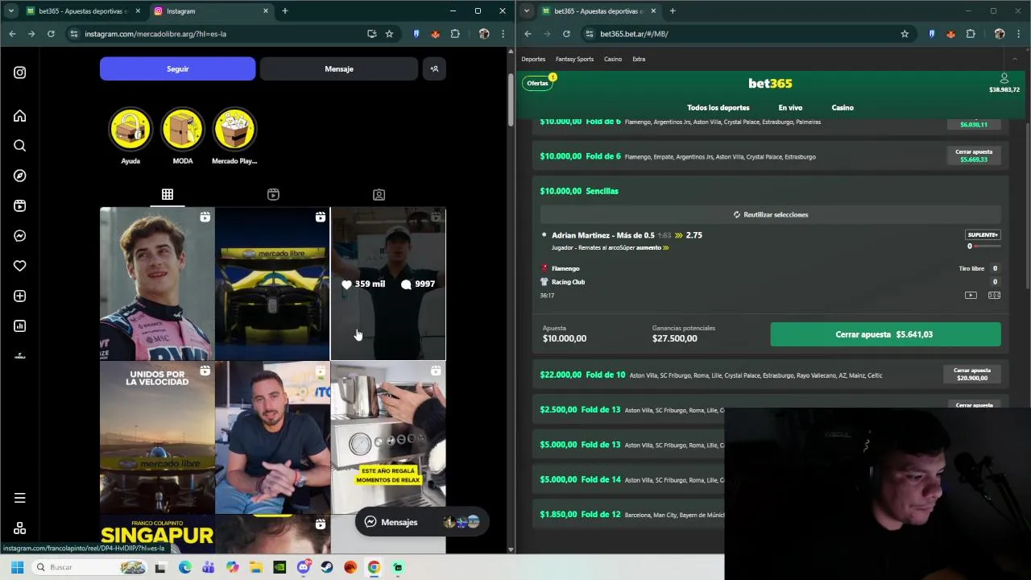Open the Singapur Franco Colapinto post
Screen dimensions: 1031x580
(157, 534)
